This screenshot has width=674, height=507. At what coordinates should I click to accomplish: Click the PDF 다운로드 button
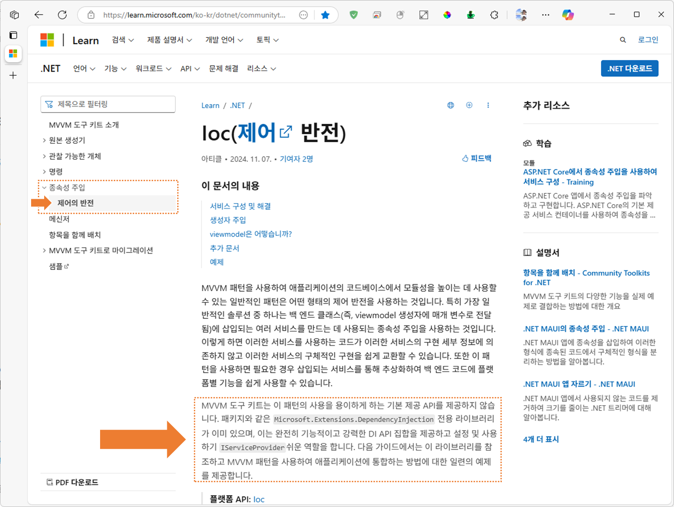pyautogui.click(x=72, y=482)
